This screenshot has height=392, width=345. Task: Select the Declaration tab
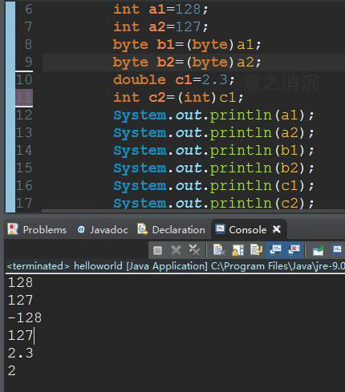[x=171, y=229]
